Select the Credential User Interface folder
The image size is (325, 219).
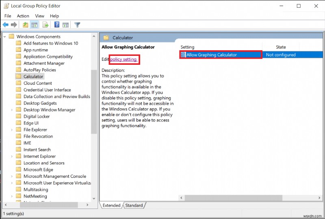pos(47,90)
